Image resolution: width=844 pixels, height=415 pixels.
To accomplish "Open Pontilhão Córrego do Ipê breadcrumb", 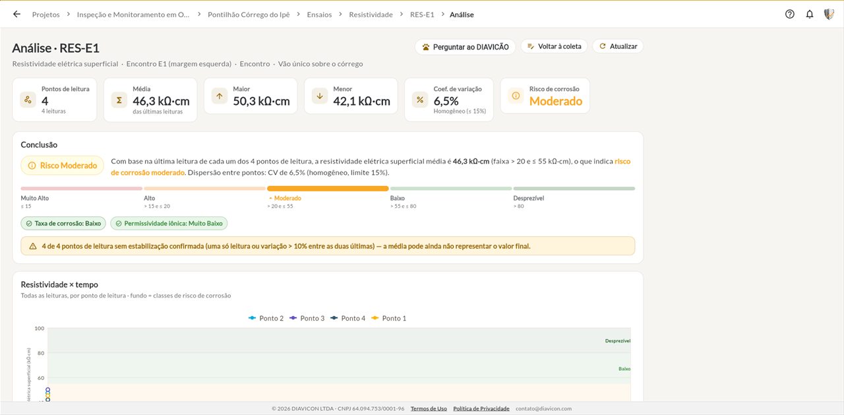I will click(x=248, y=14).
